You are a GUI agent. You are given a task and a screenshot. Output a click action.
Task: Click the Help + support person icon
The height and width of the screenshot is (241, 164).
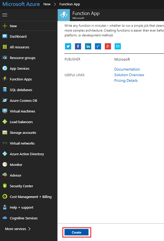pos(5,207)
